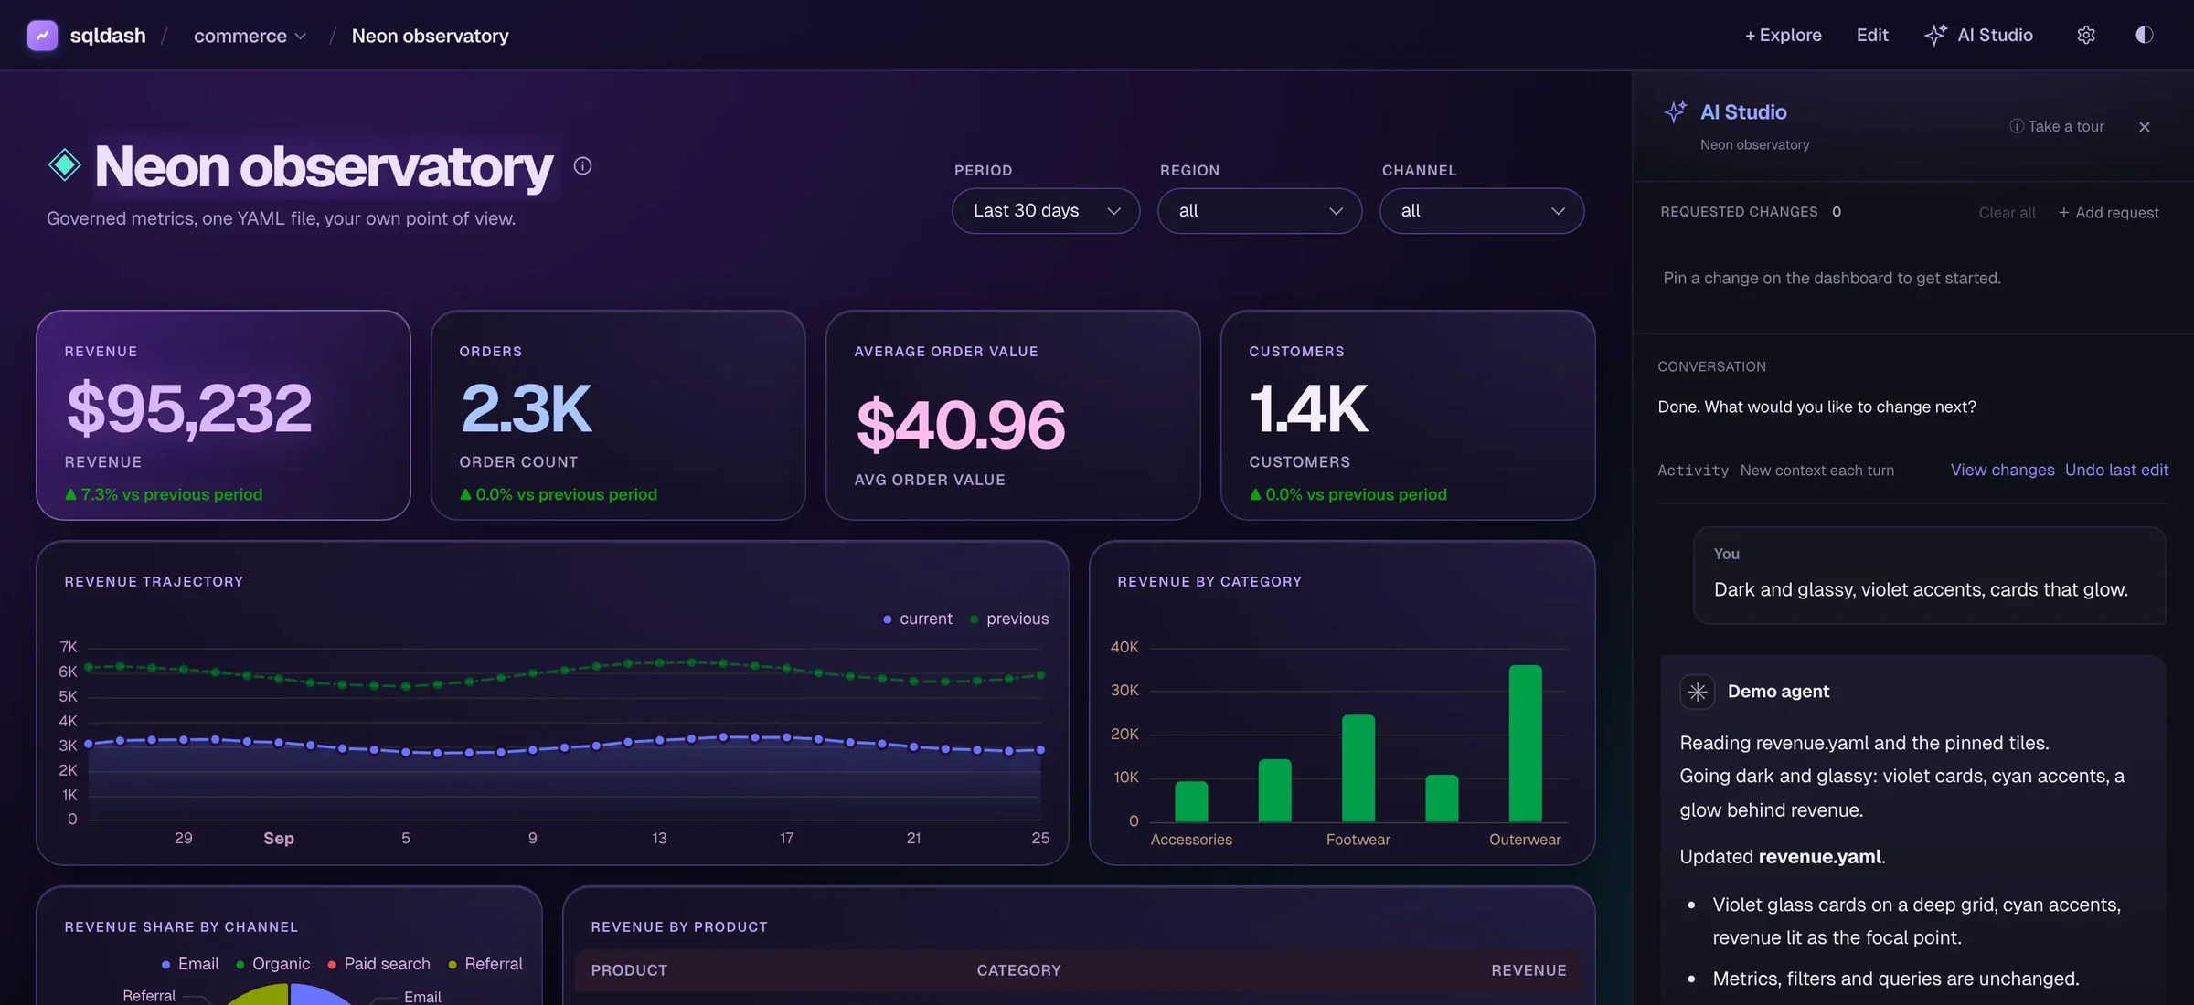Click the REQUESTED CHANGES heading
2194x1005 pixels.
coord(1739,212)
